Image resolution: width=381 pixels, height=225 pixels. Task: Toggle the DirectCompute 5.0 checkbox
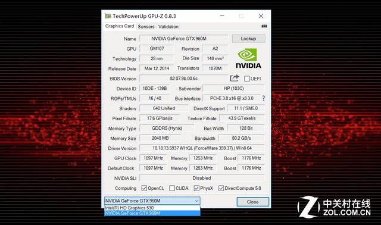pos(221,188)
